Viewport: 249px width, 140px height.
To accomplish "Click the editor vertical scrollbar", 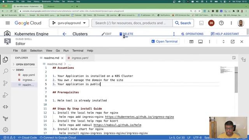I will (236, 79).
